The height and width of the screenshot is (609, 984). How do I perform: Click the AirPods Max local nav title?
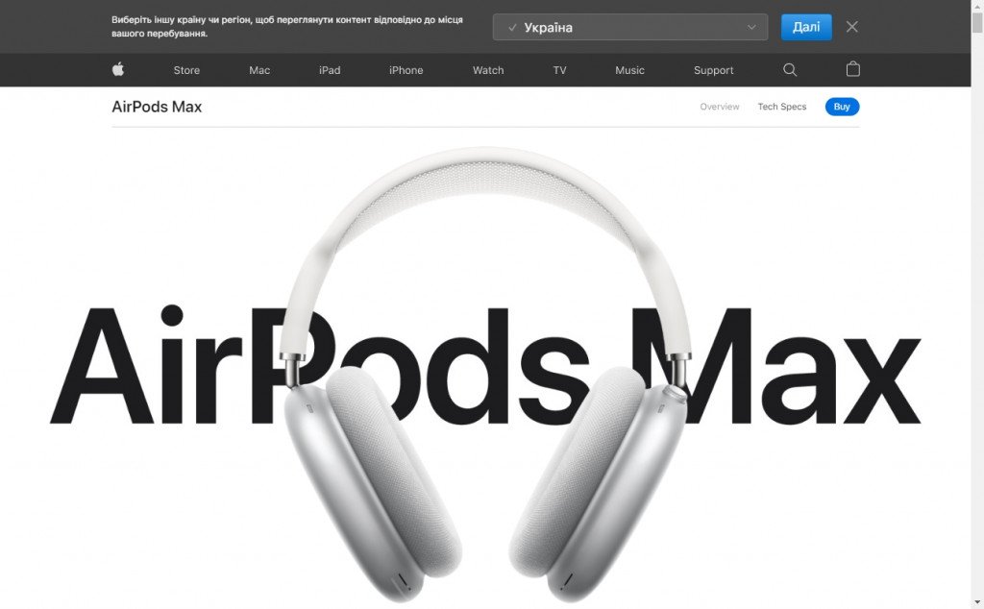(x=157, y=107)
